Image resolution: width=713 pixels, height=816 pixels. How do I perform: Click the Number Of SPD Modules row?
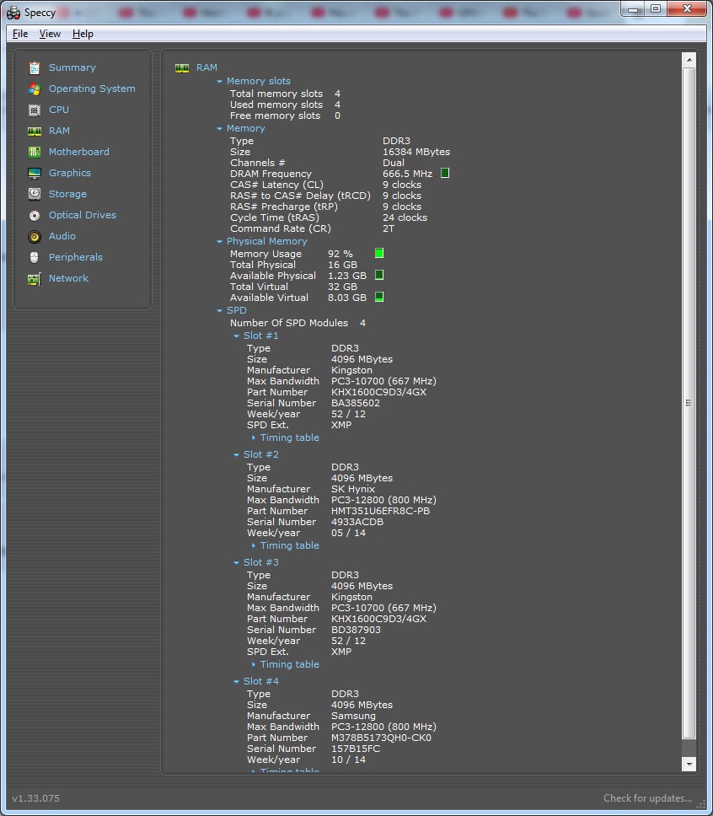(298, 323)
